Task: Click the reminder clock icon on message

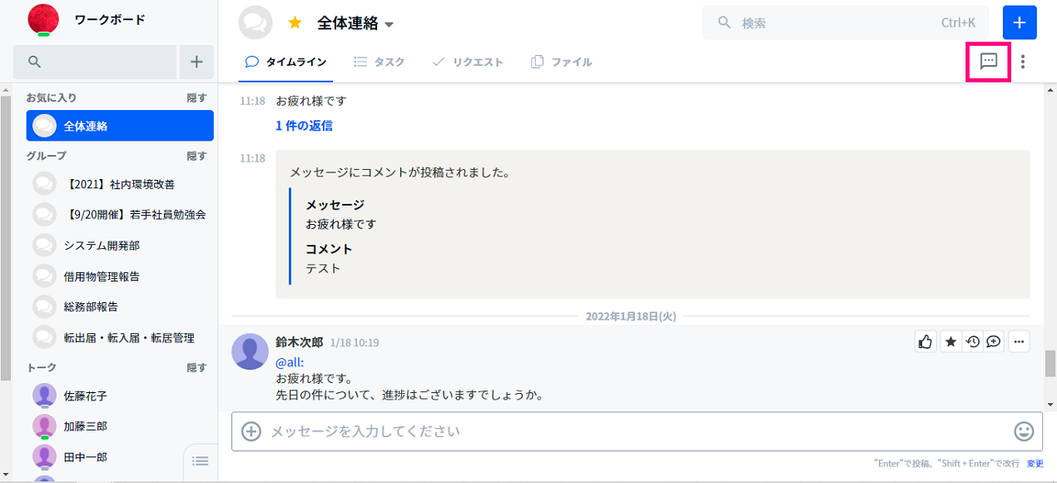Action: click(x=972, y=341)
